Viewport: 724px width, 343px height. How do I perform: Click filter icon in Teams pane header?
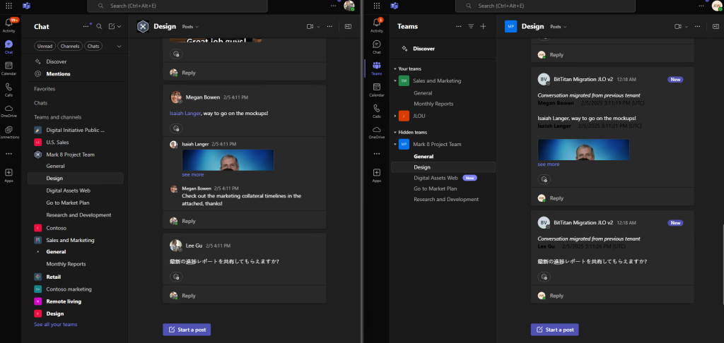pos(471,27)
